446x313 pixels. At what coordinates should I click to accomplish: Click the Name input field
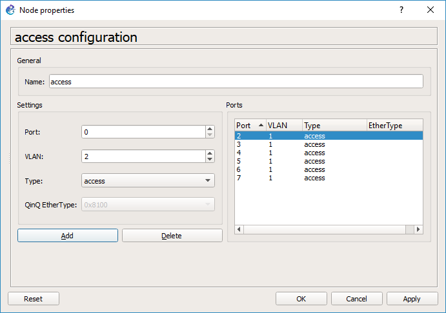click(x=236, y=82)
